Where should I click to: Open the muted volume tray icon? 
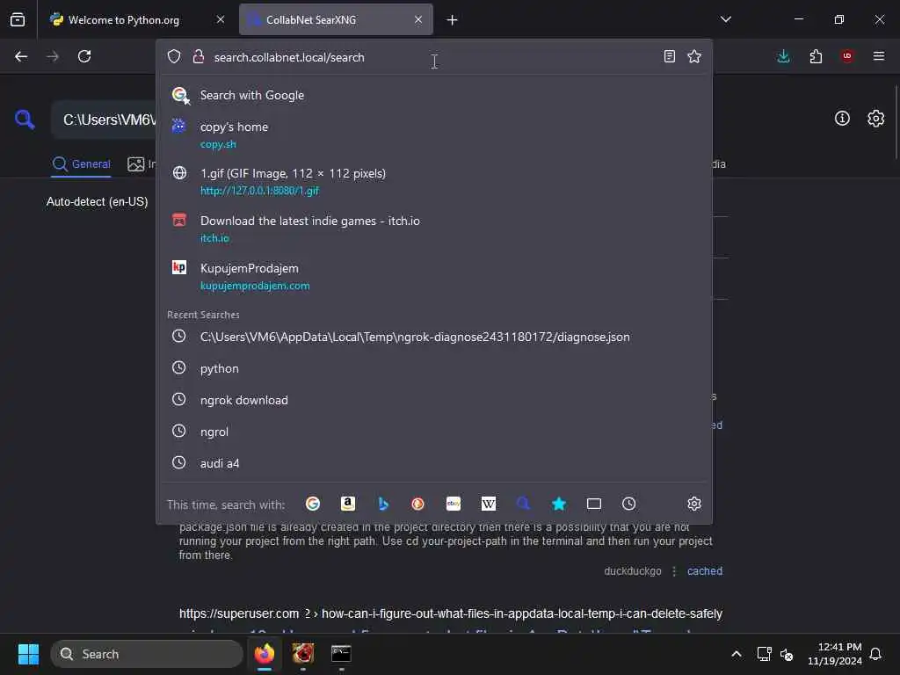(787, 654)
